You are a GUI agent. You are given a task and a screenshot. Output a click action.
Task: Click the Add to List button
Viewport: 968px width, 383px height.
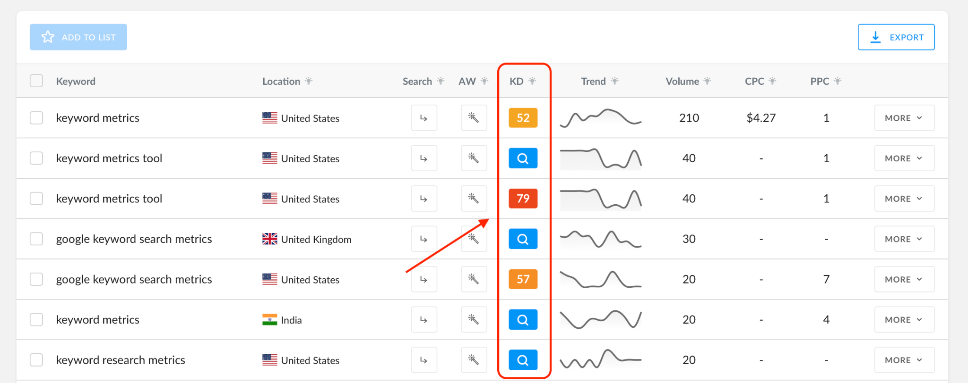[78, 37]
